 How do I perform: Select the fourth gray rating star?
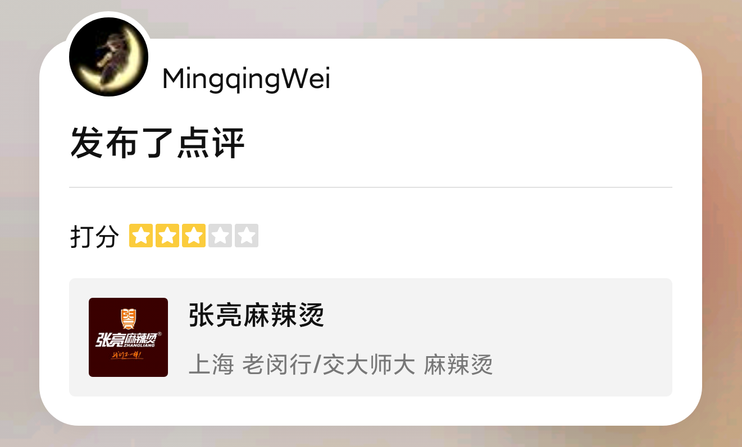[x=220, y=236]
